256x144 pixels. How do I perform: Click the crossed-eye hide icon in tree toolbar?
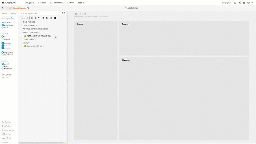point(47,18)
